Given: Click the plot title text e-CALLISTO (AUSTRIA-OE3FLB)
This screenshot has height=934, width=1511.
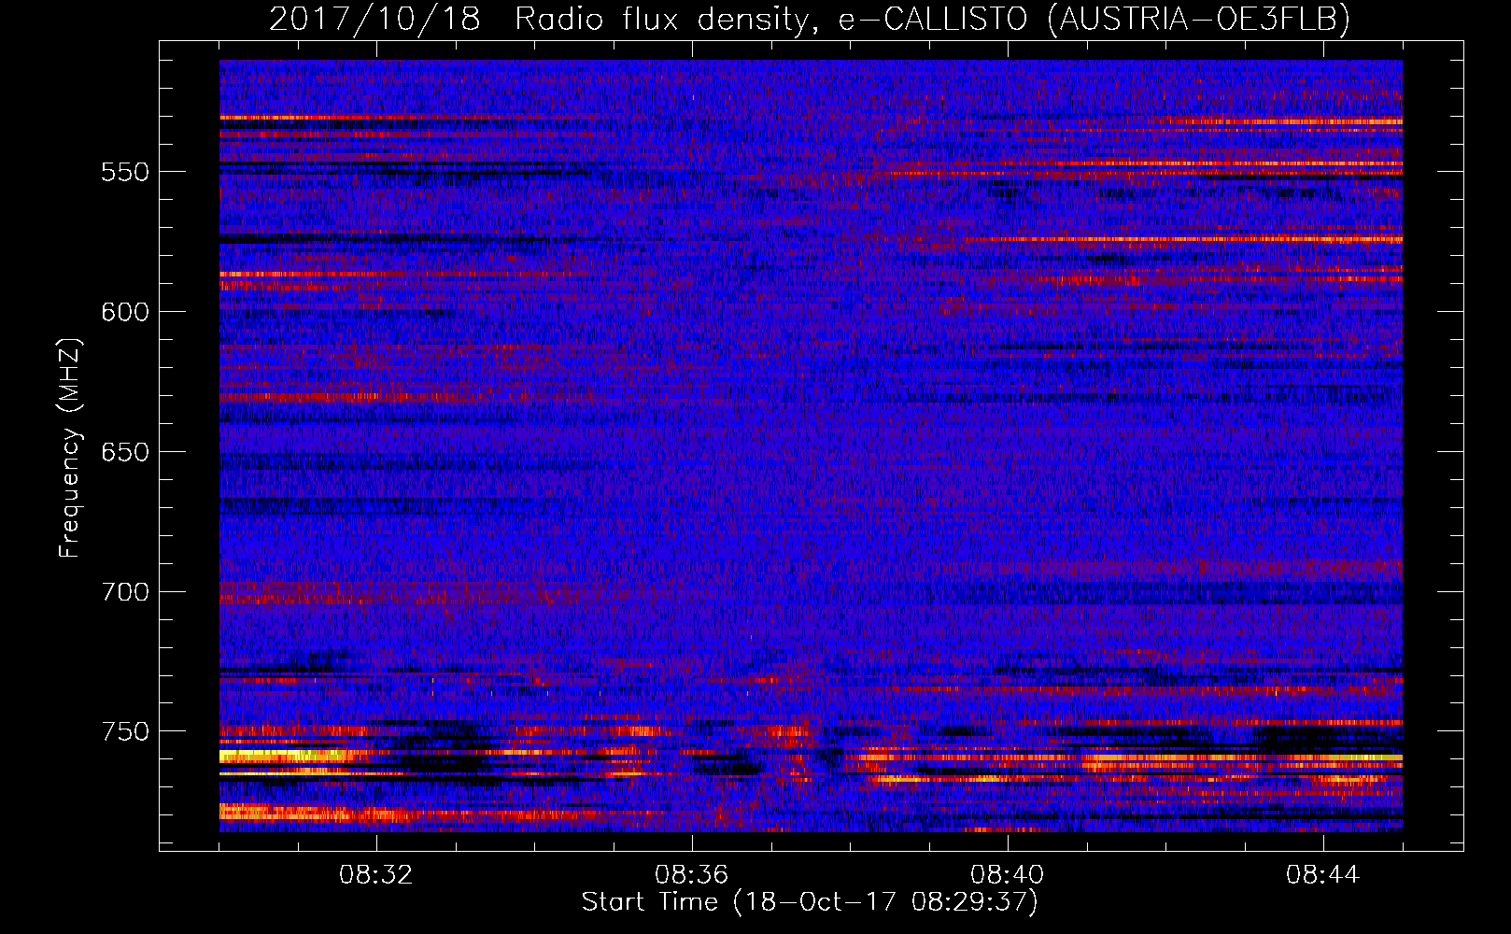Looking at the screenshot, I should [x=1094, y=19].
